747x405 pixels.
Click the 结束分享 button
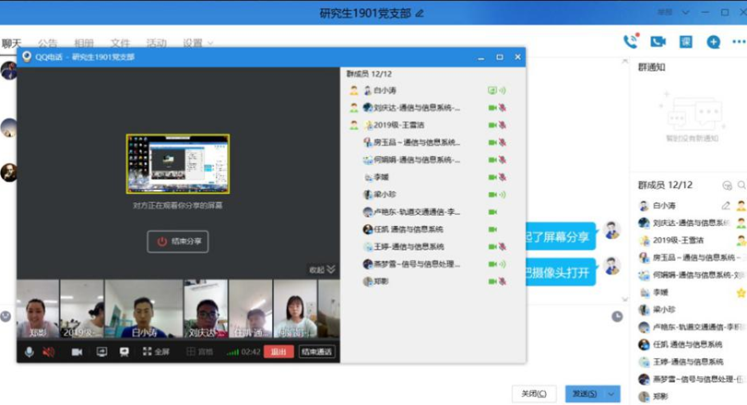(x=178, y=241)
